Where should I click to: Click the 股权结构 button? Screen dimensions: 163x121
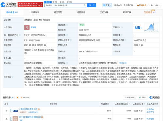[x=25, y=97]
